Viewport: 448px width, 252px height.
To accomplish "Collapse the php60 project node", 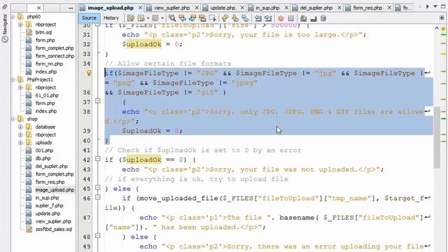I will pos(13,17).
